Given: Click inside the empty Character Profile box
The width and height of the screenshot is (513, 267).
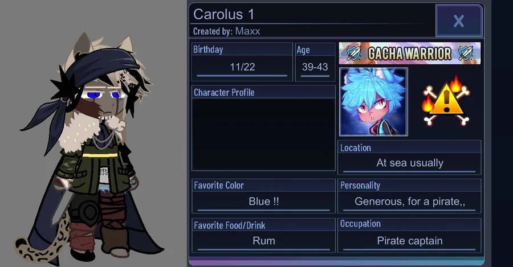Looking at the screenshot, I should pos(263,134).
